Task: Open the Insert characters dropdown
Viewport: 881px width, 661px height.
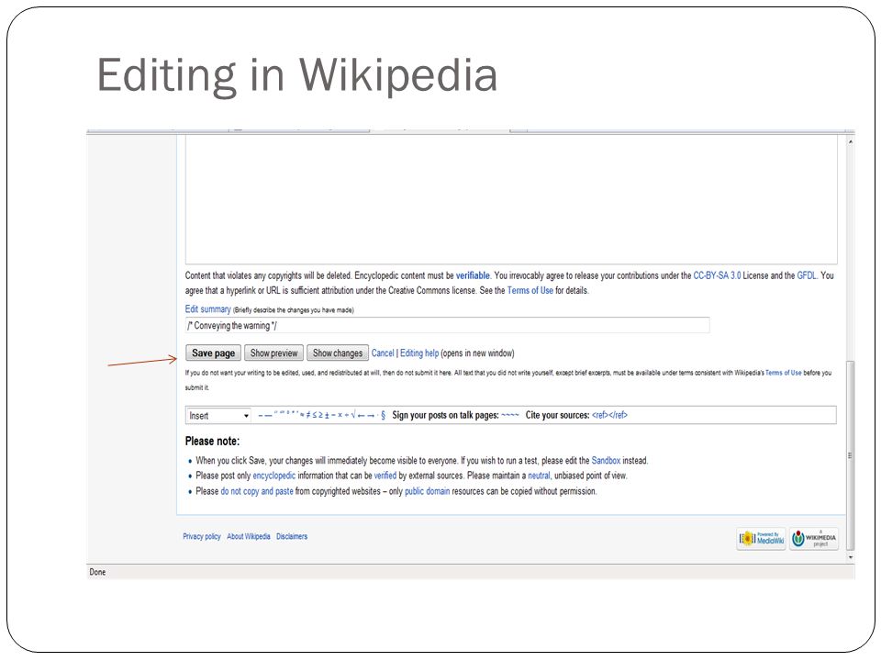Action: click(218, 415)
